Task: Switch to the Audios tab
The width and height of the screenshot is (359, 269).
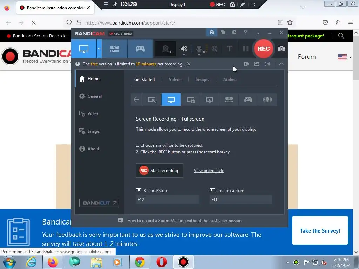Action: [x=230, y=80]
